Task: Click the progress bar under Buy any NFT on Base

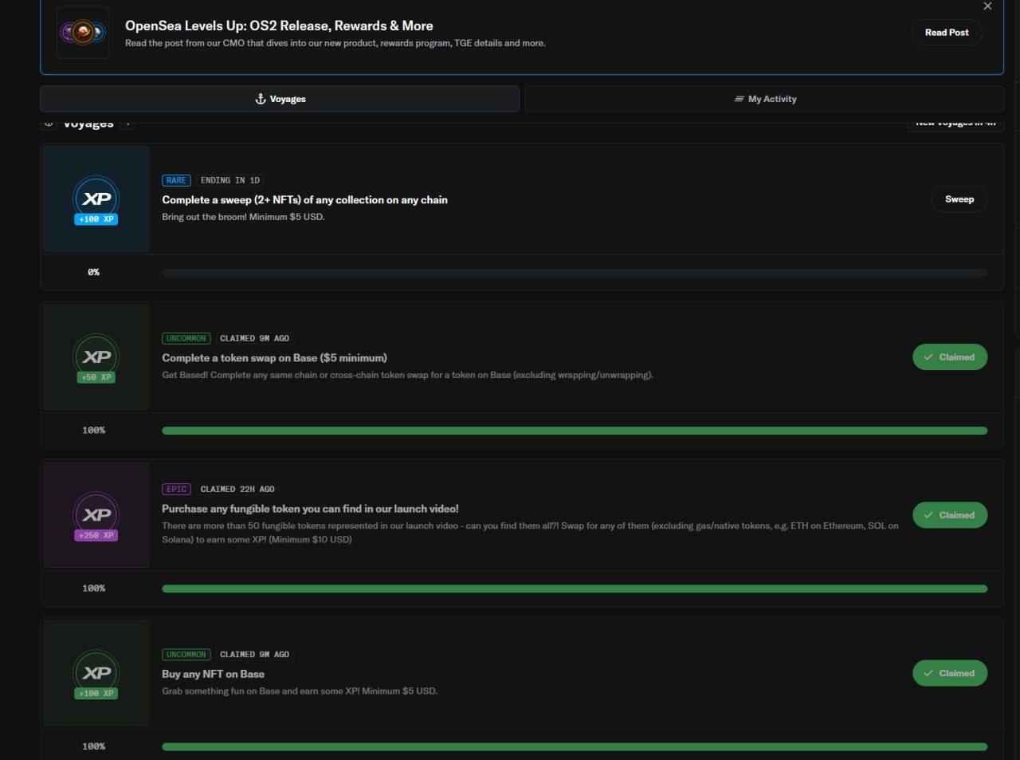Action: [x=575, y=746]
